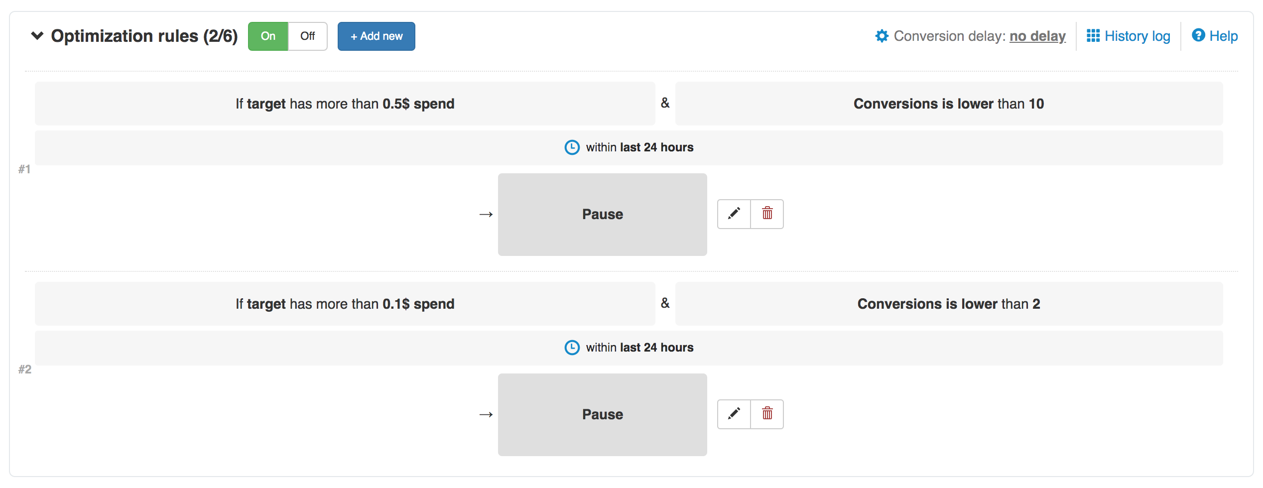Screen dimensions: 1263x488
Task: Click the Pause action box of rule #2
Action: click(602, 415)
